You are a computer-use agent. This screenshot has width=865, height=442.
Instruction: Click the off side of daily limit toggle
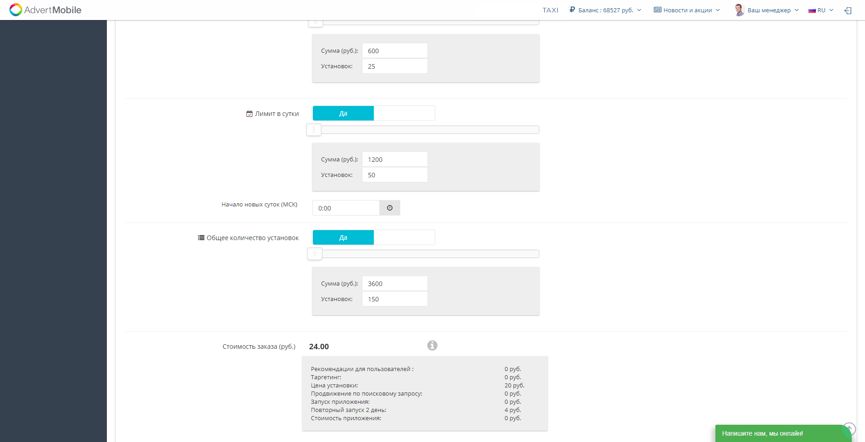click(404, 113)
